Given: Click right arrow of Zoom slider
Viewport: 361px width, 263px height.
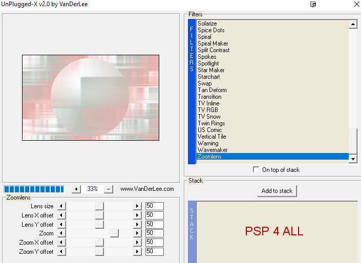Looking at the screenshot, I should 137,233.
